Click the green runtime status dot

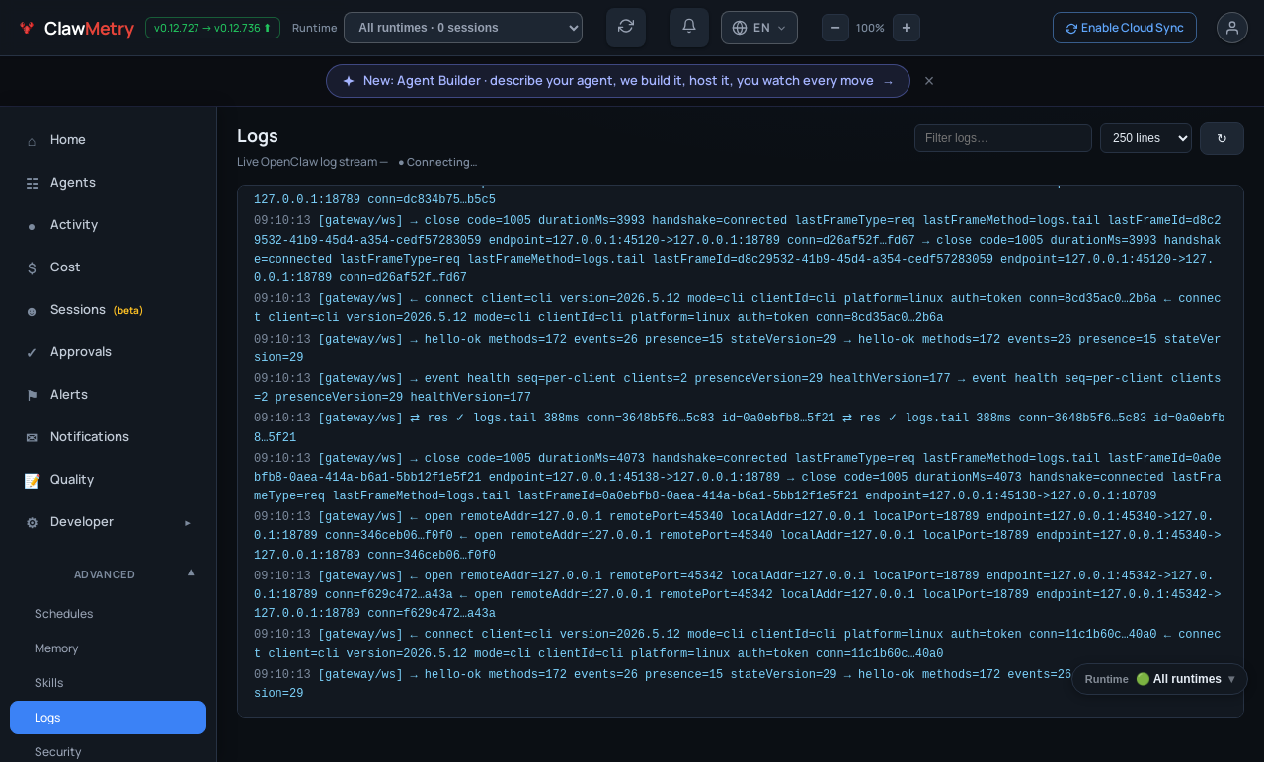[x=1143, y=679]
